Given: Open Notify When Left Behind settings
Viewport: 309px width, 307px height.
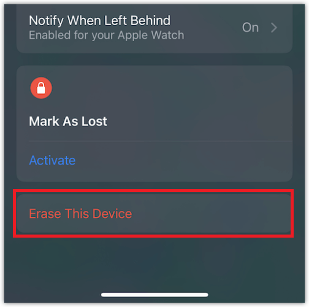Looking at the screenshot, I should [x=154, y=28].
